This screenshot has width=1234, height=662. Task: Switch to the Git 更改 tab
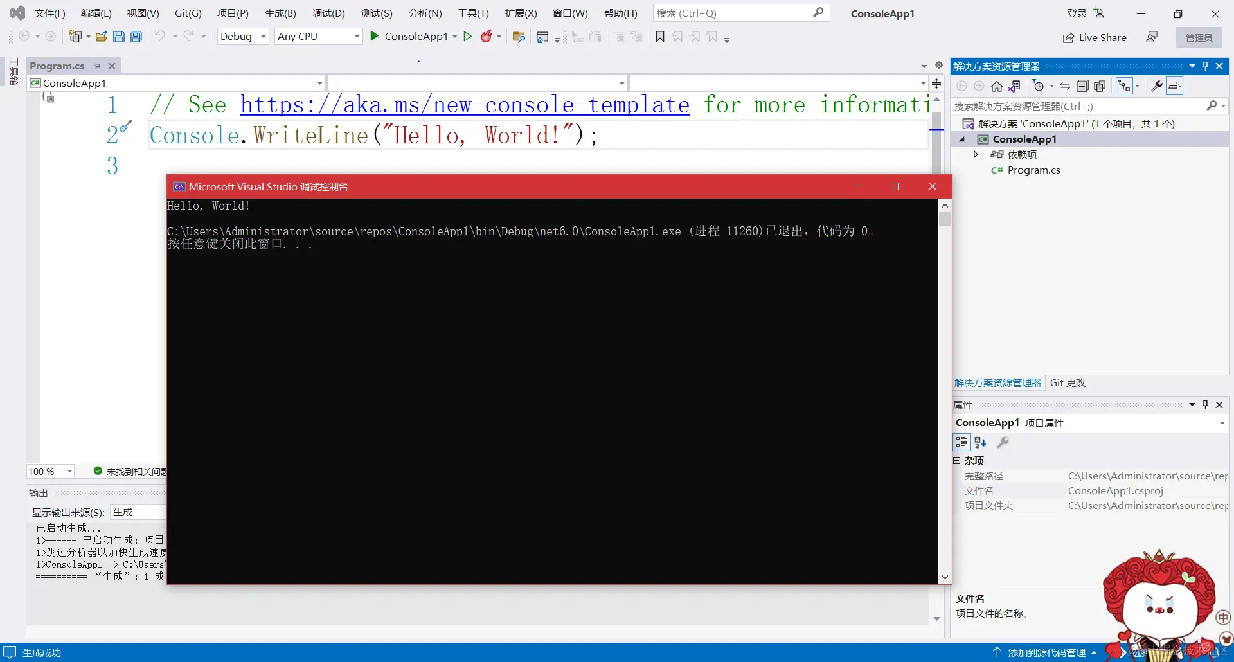point(1068,383)
